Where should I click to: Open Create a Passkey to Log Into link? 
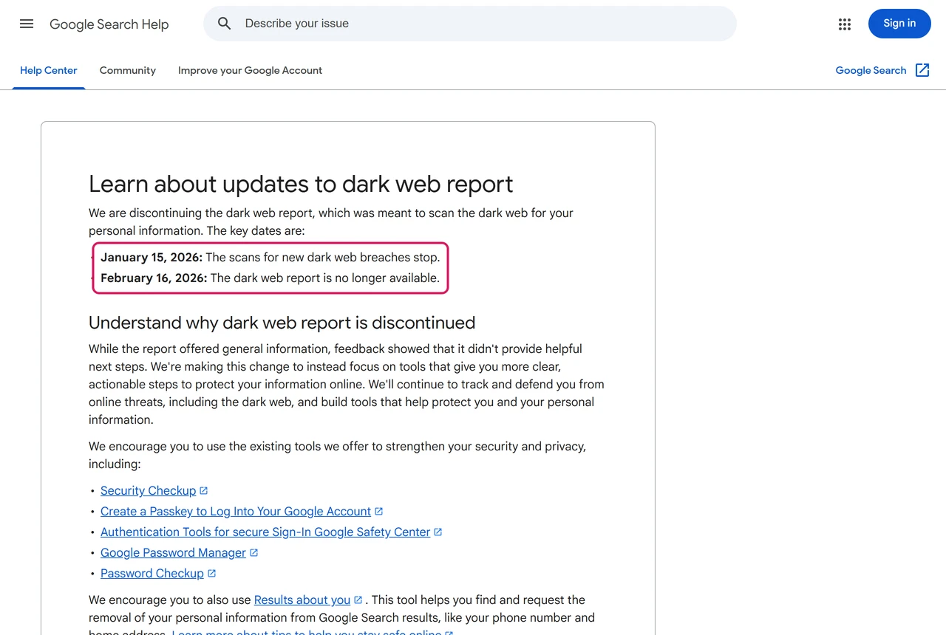236,511
